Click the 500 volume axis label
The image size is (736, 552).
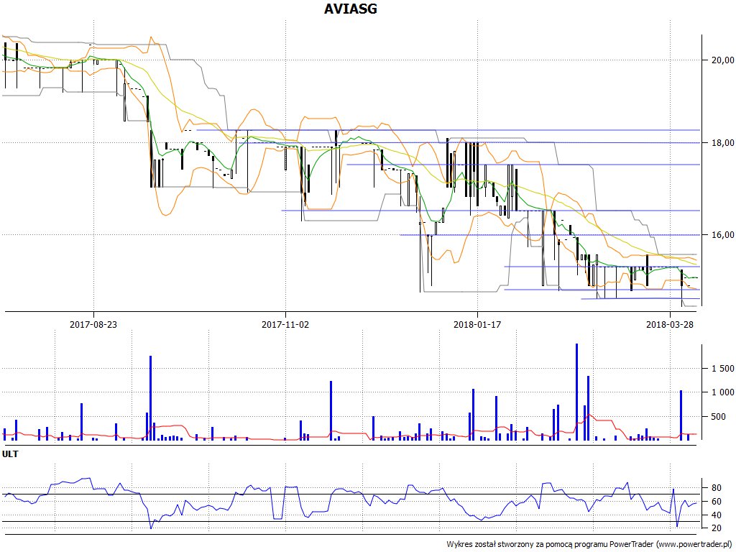pyautogui.click(x=719, y=416)
